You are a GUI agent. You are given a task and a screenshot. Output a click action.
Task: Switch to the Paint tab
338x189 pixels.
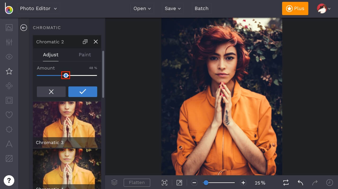click(85, 55)
